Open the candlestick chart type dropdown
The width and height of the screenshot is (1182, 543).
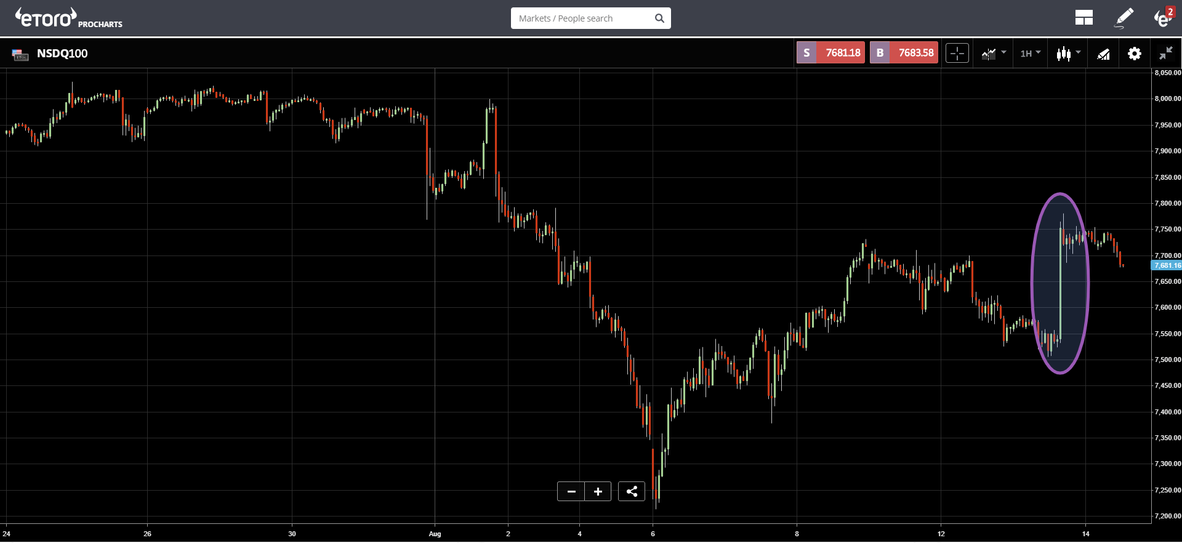click(x=1068, y=54)
